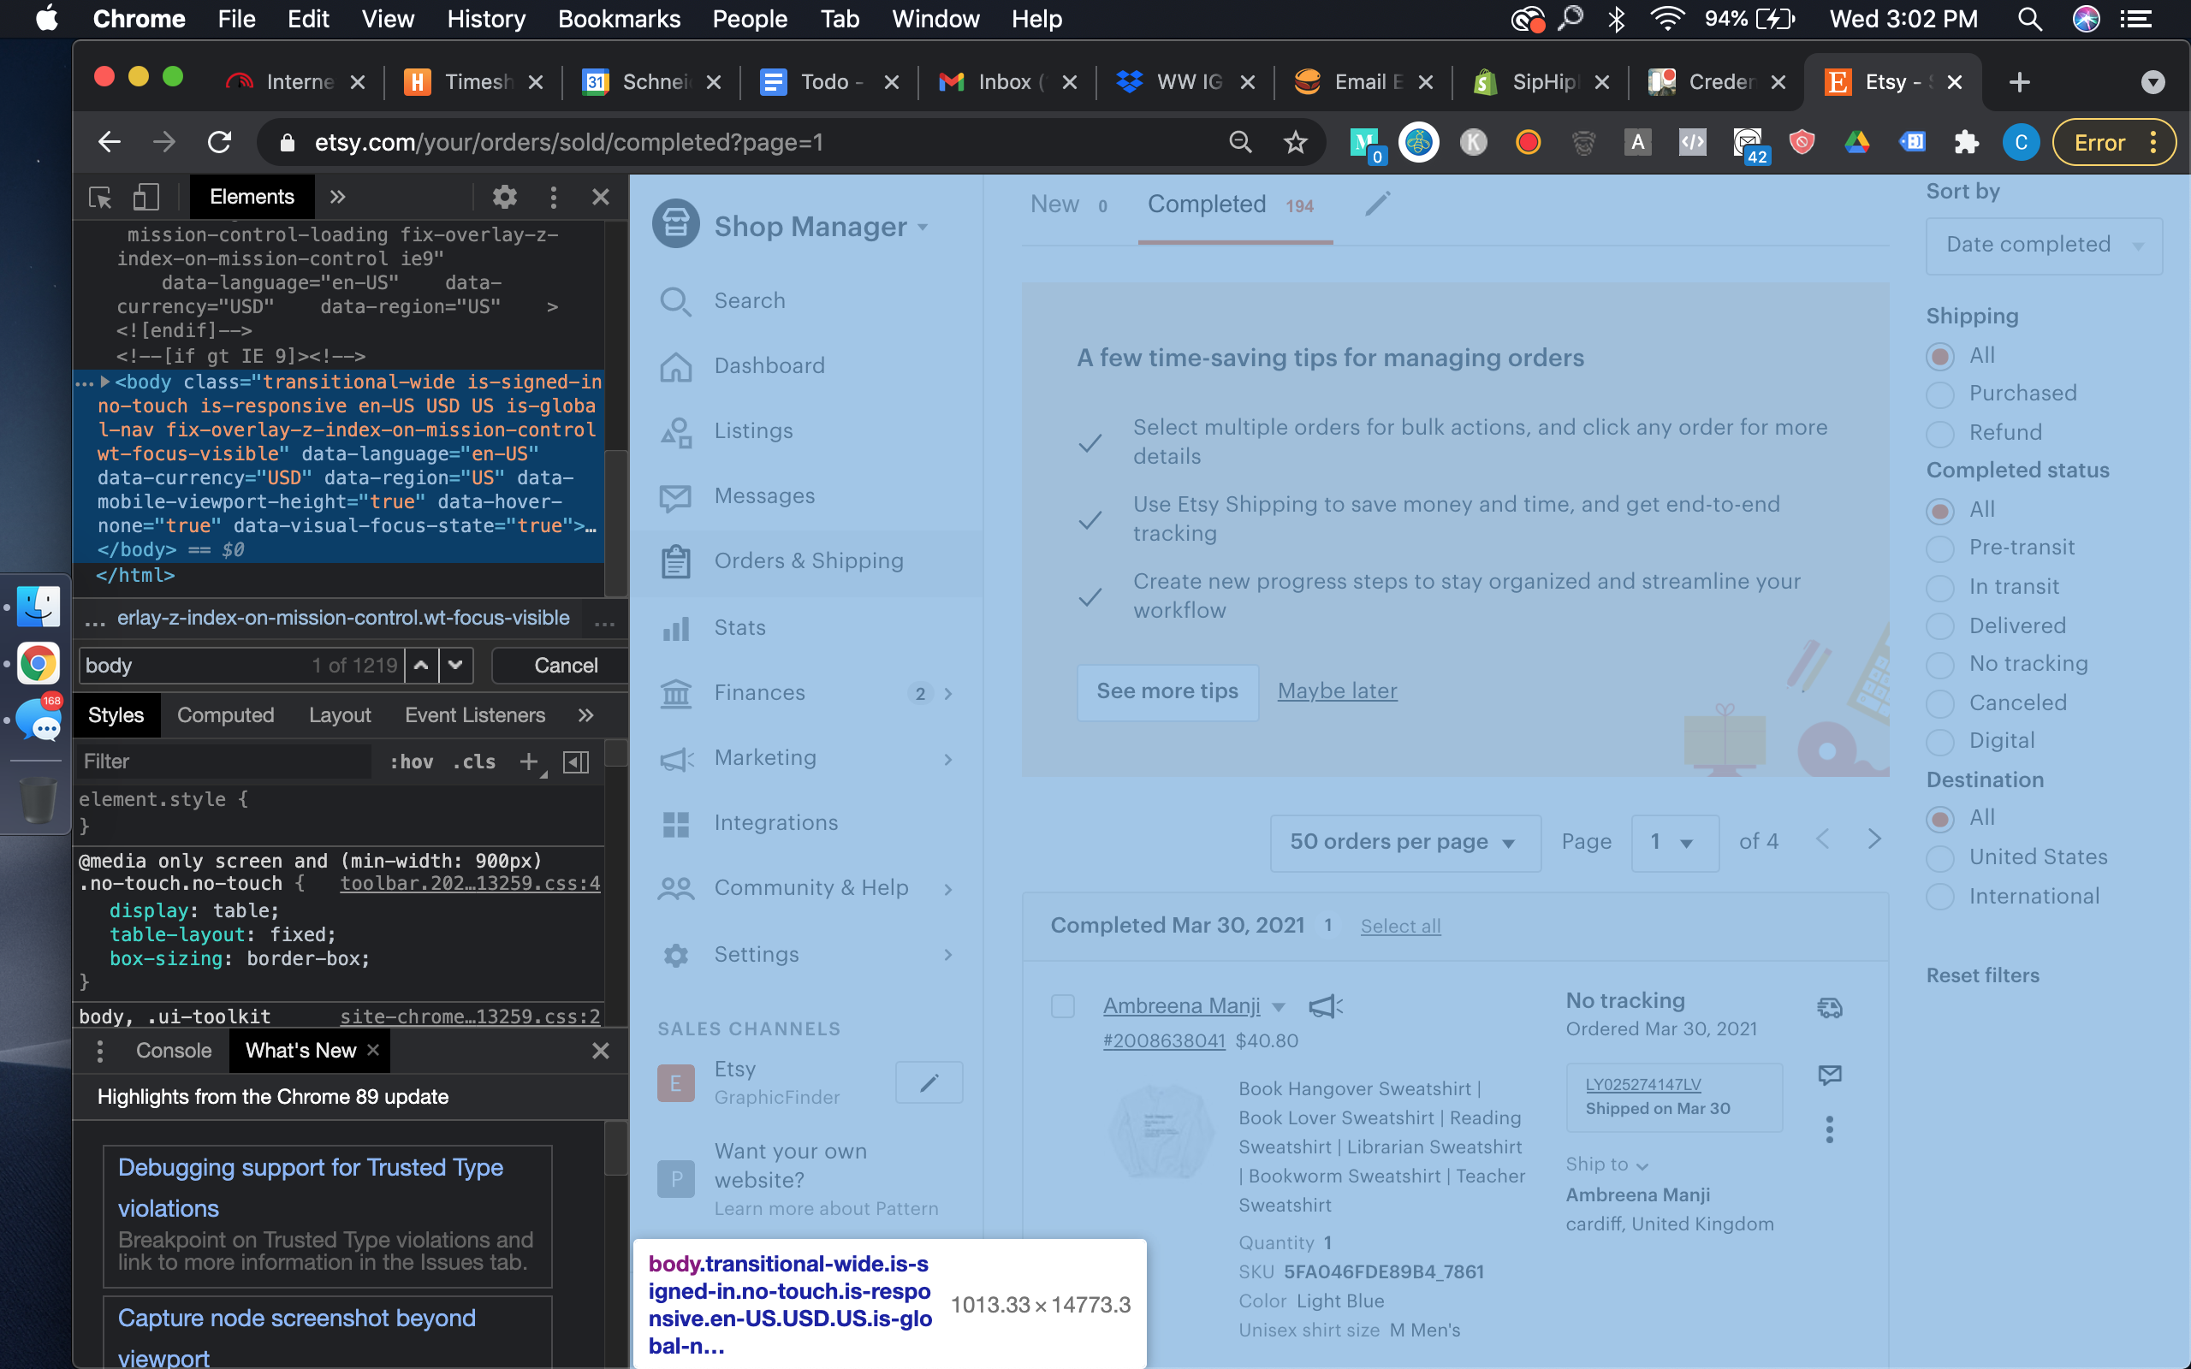Select the 'United States' destination radio button
The image size is (2191, 1369).
(1940, 856)
